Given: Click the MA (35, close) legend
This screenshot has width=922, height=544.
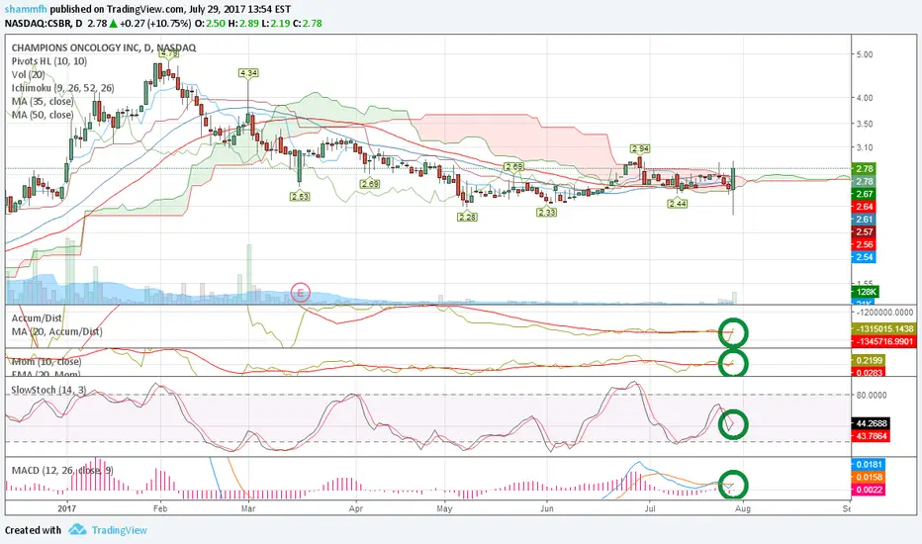Looking at the screenshot, I should [43, 101].
